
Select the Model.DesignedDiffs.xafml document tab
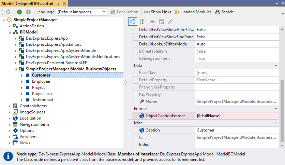click(28, 4)
